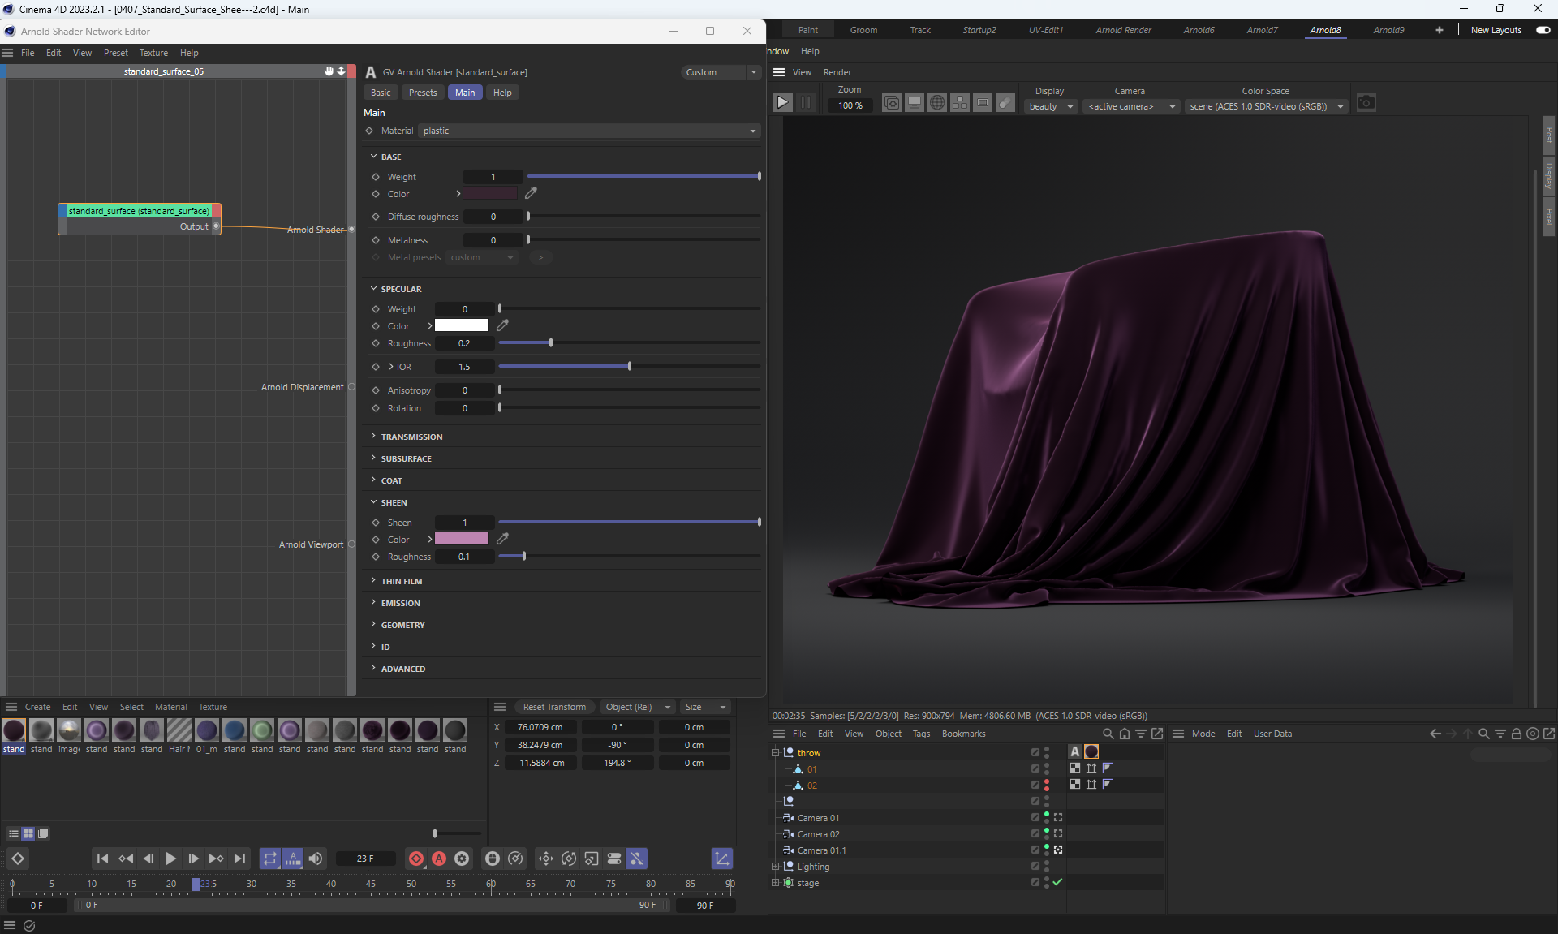Select the Camera 02 object in the tree

818,834
